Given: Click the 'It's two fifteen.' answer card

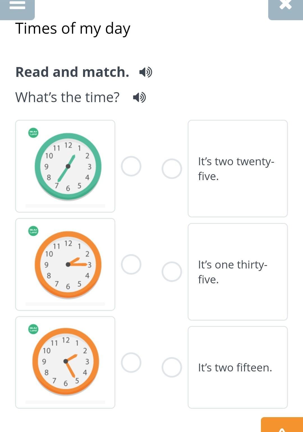Looking at the screenshot, I should pos(237,367).
